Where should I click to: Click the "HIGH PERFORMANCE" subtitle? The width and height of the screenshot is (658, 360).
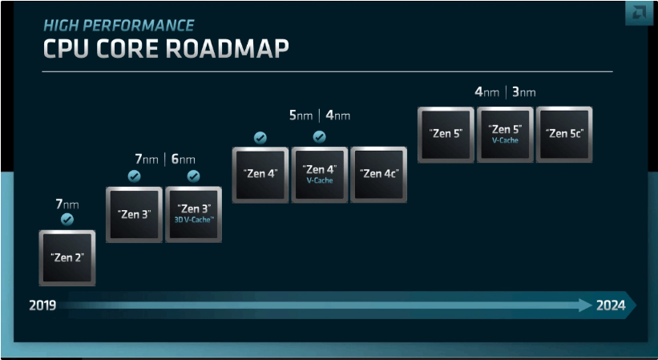point(119,26)
